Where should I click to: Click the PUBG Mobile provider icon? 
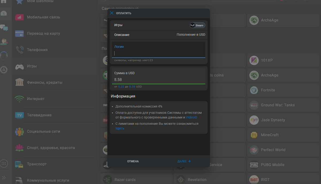[254, 165]
